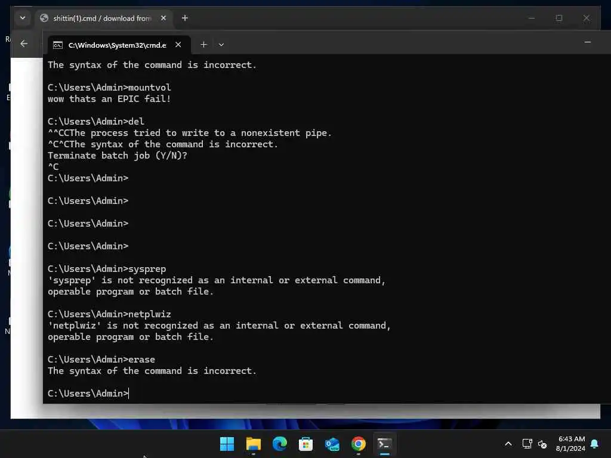Viewport: 611px width, 458px height.
Task: Click the last command prompt input line
Action: tap(88, 394)
